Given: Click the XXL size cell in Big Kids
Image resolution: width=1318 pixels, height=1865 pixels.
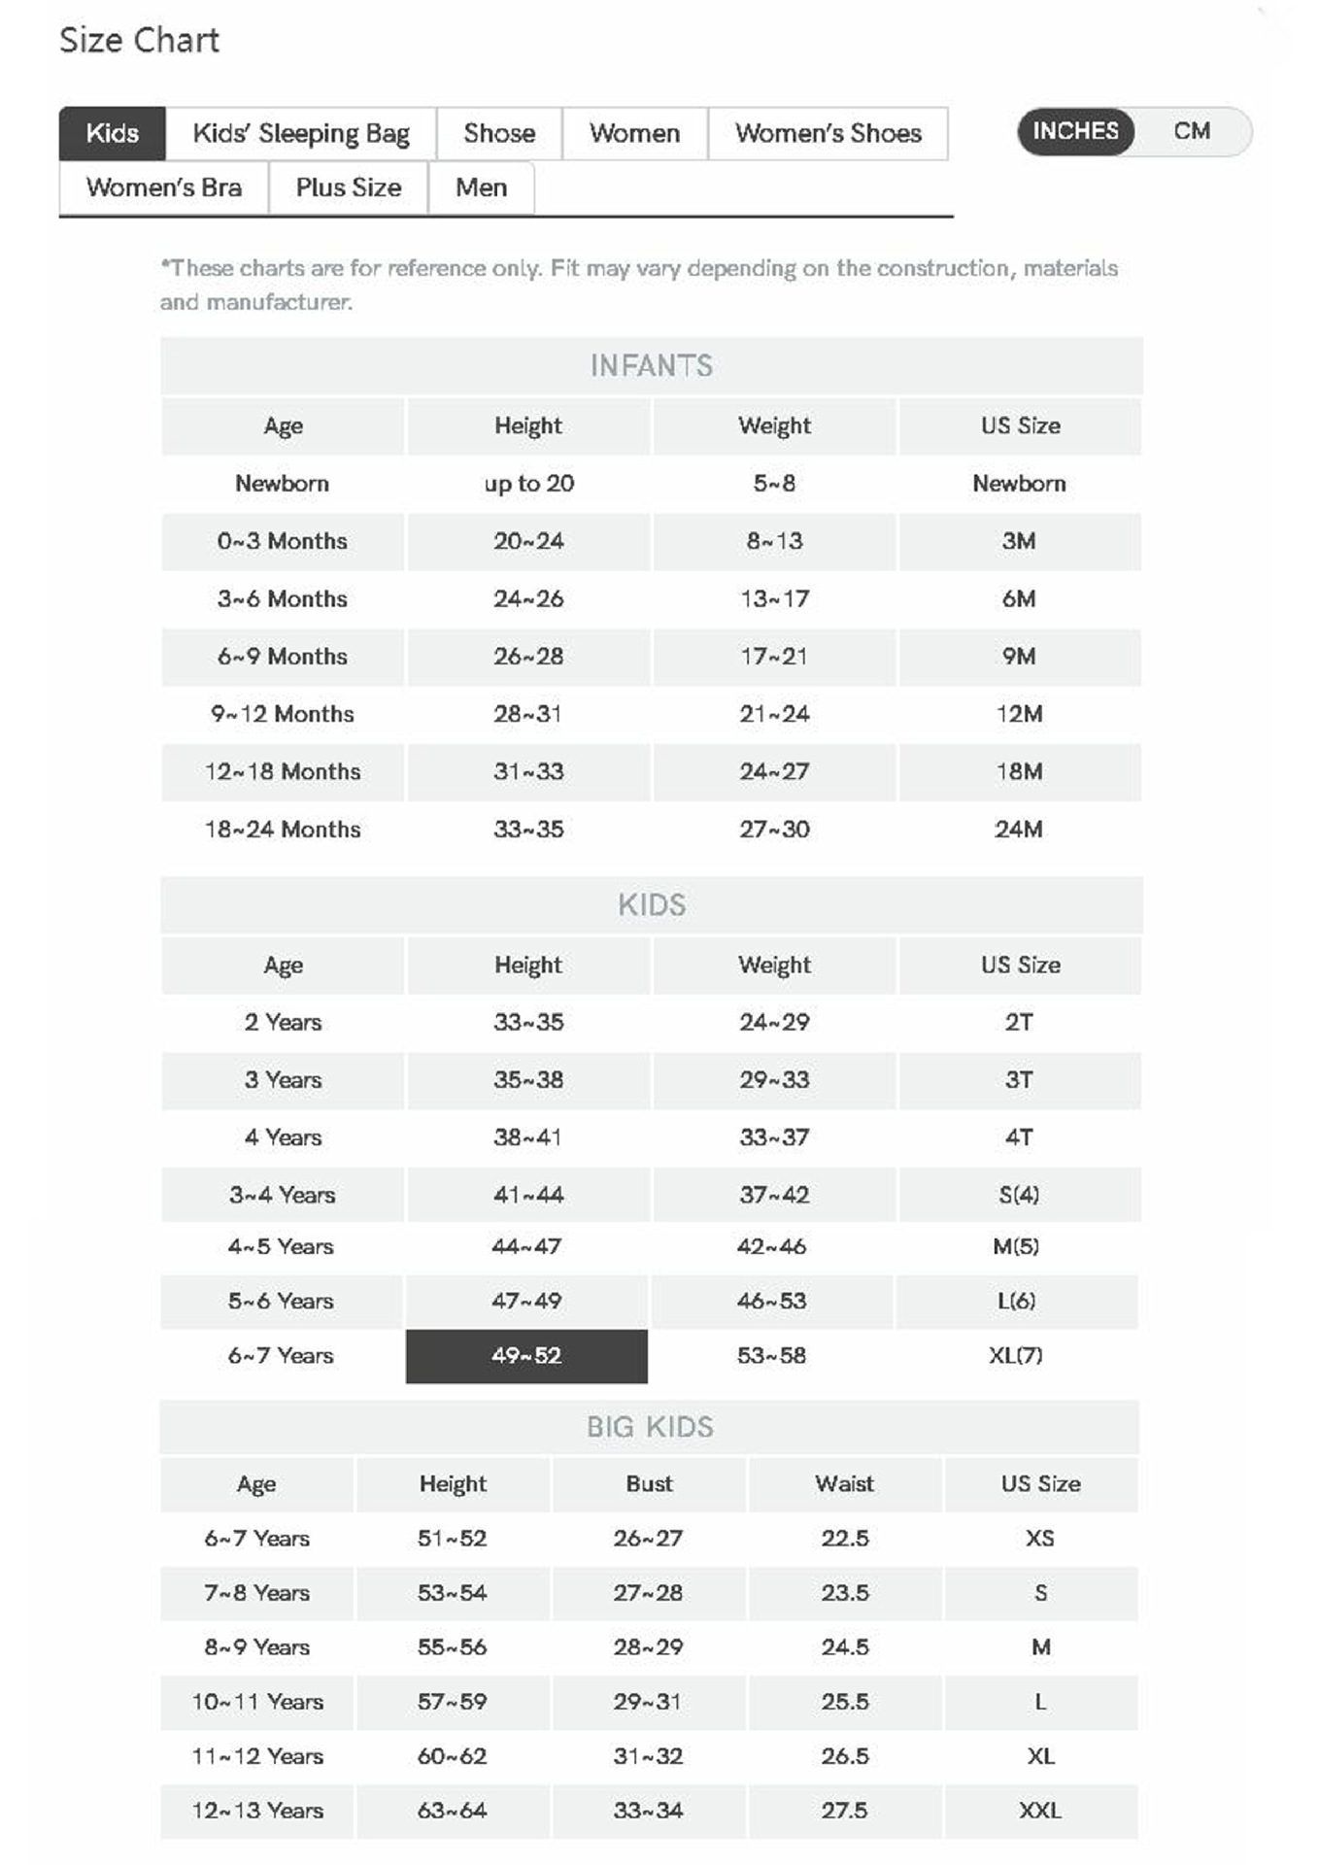Looking at the screenshot, I should click(1039, 1810).
